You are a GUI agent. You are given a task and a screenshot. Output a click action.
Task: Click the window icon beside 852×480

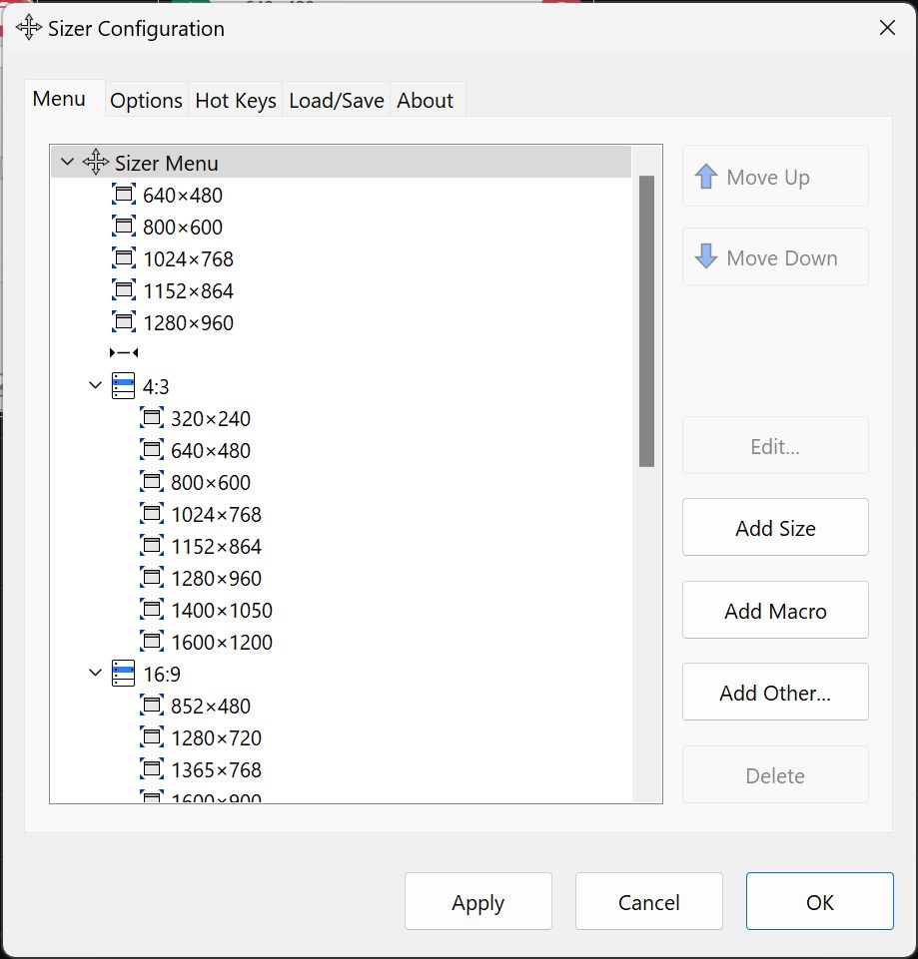(151, 706)
